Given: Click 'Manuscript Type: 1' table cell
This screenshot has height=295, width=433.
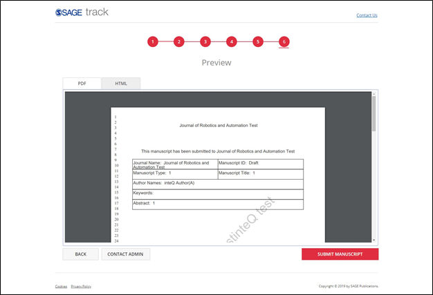Looking at the screenshot, I should point(175,174).
